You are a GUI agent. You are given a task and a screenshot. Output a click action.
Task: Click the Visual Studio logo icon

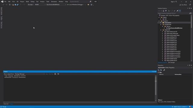pos(2,1)
